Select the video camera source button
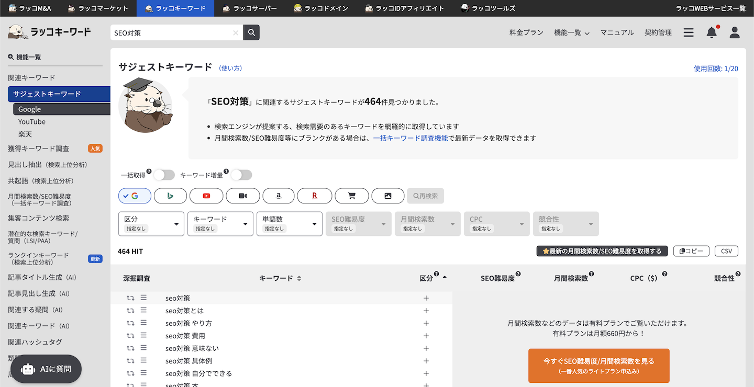The image size is (754, 387). tap(243, 196)
